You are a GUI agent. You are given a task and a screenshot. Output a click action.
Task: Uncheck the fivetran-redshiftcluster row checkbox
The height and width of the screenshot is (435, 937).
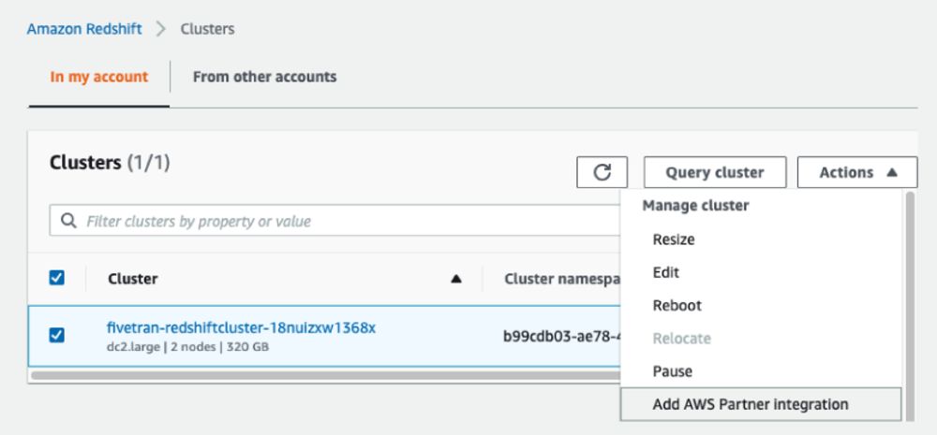click(x=57, y=335)
